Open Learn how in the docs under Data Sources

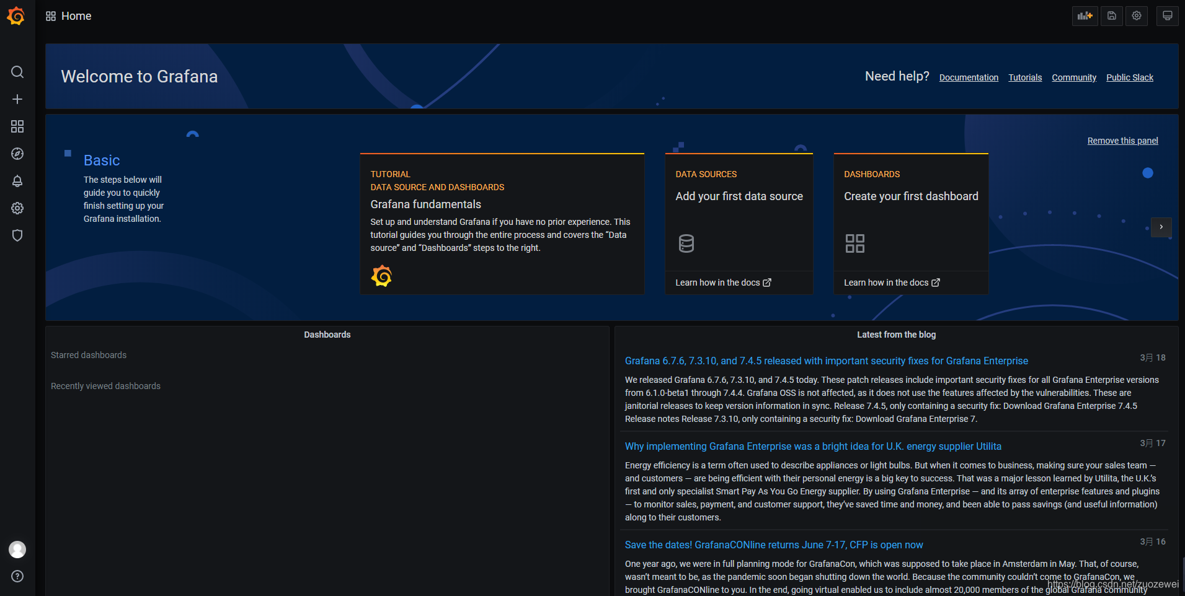pos(718,282)
